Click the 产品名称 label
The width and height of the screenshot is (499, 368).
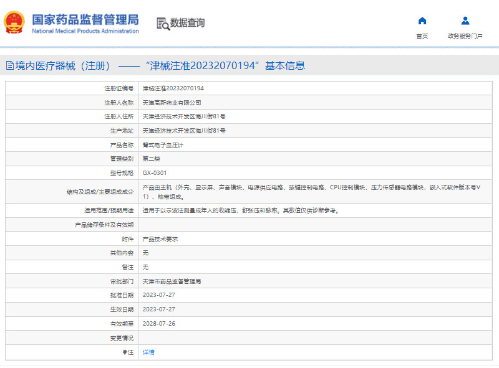point(122,145)
